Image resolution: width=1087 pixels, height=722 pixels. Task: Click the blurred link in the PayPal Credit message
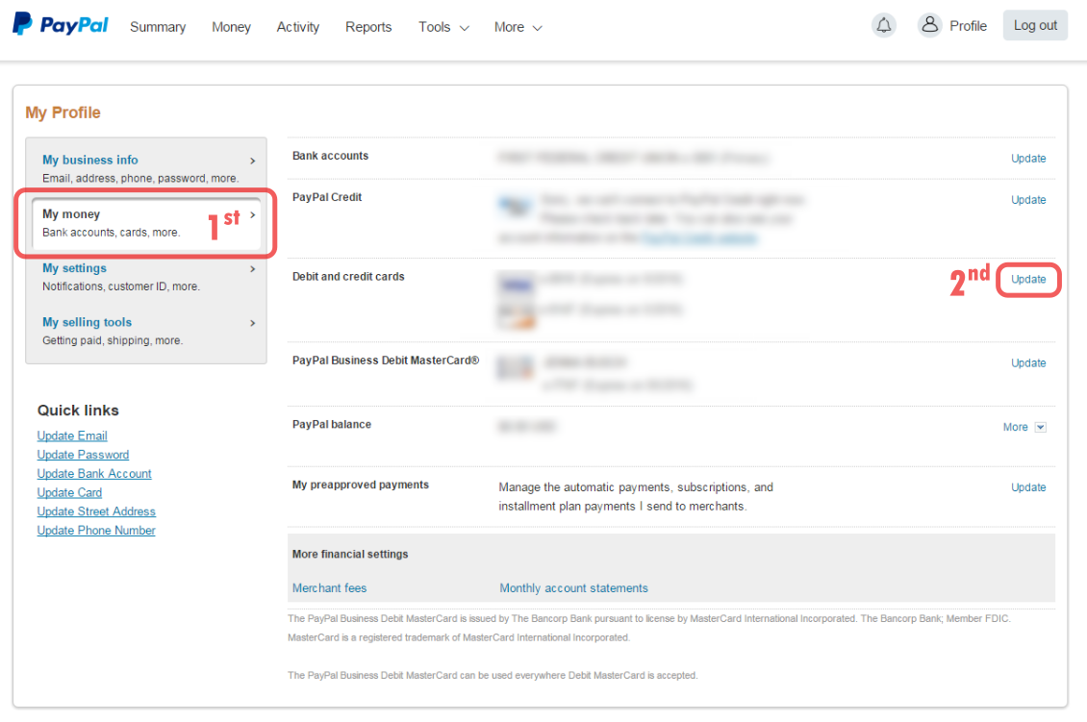point(698,238)
